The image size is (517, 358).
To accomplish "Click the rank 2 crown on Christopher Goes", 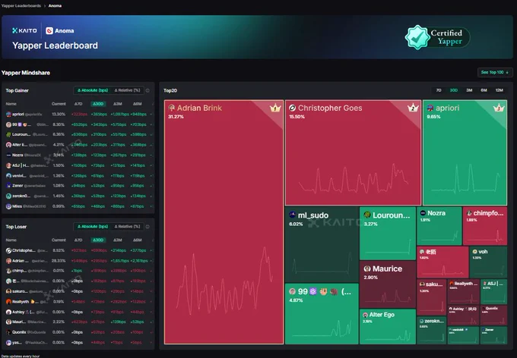I will coord(413,108).
